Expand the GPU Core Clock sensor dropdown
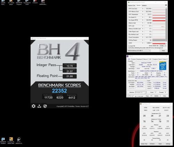The image size is (174, 147). coord(143,9)
